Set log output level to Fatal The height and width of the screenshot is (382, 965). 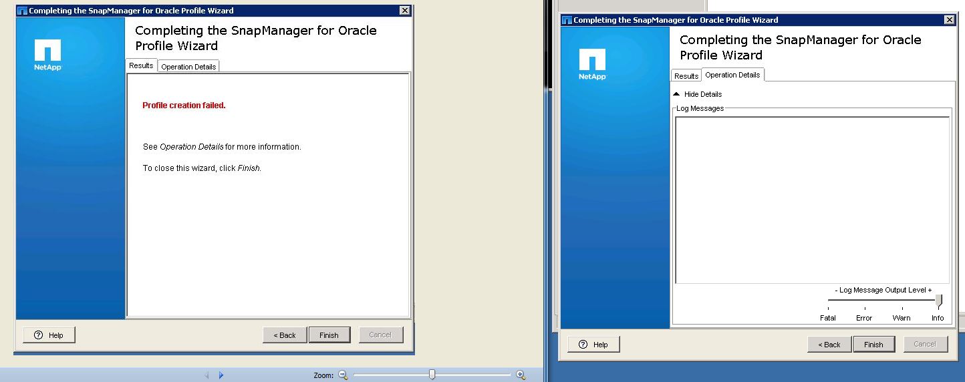pyautogui.click(x=828, y=318)
